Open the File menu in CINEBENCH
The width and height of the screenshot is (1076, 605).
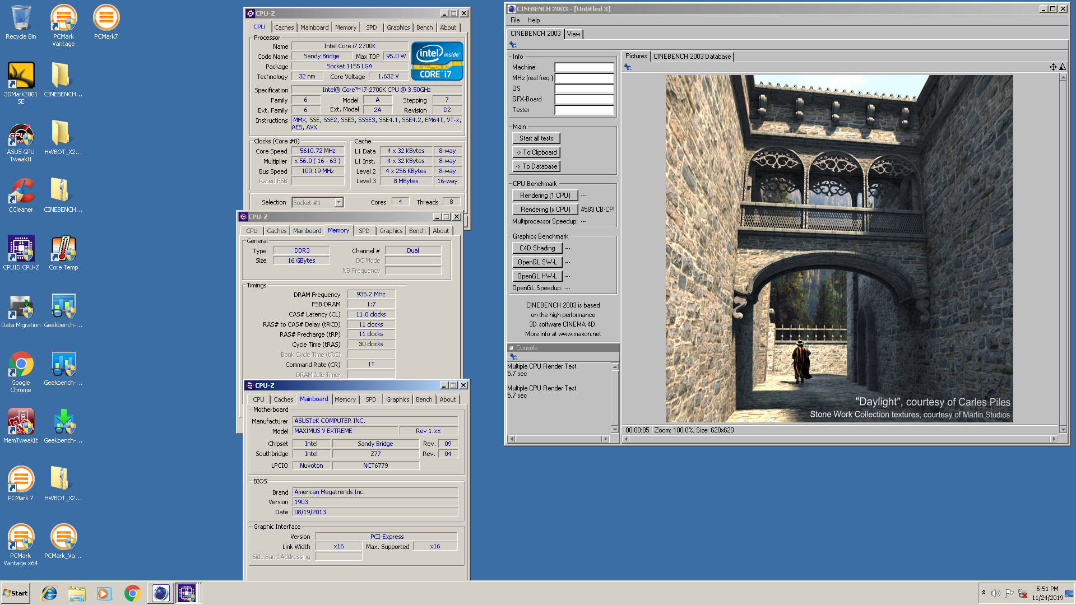(515, 20)
